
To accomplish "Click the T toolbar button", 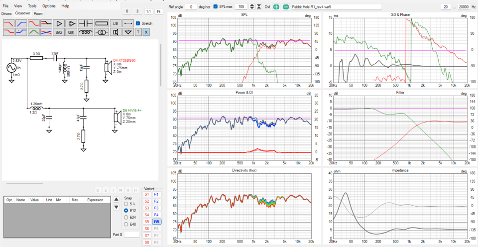I will click(x=138, y=32).
